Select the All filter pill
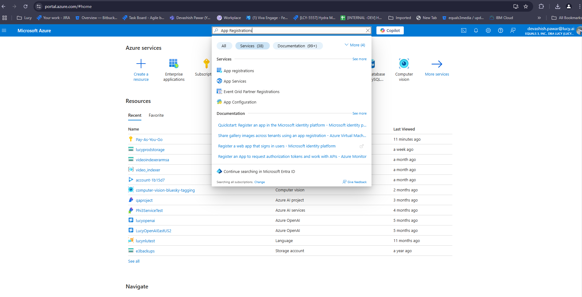The width and height of the screenshot is (582, 297). pos(224,46)
